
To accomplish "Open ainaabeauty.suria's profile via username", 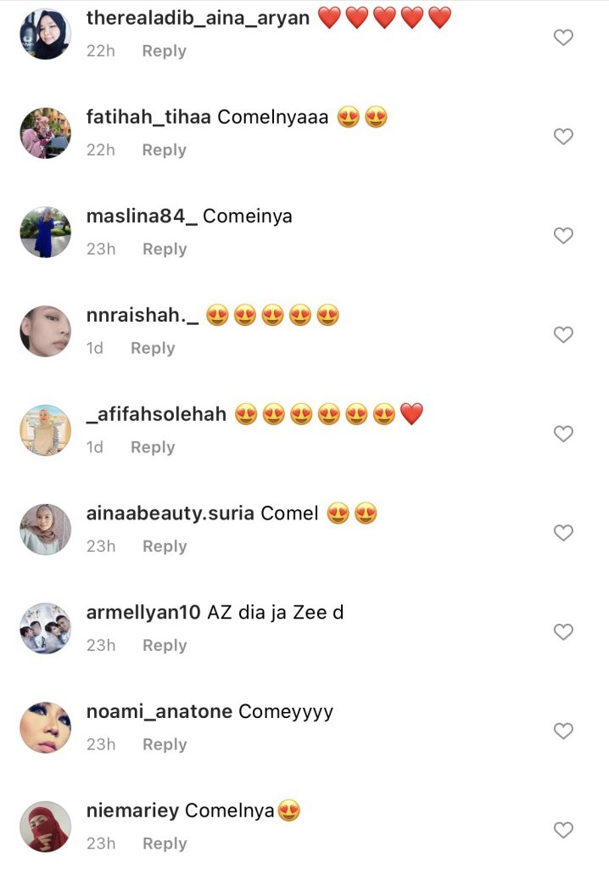I will pos(170,513).
